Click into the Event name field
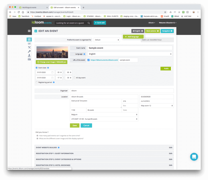Image resolution: width=208 pixels, height=180 pixels. (x=130, y=48)
